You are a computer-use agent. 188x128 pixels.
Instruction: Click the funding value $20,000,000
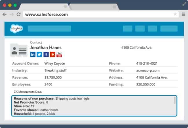(x=146, y=84)
